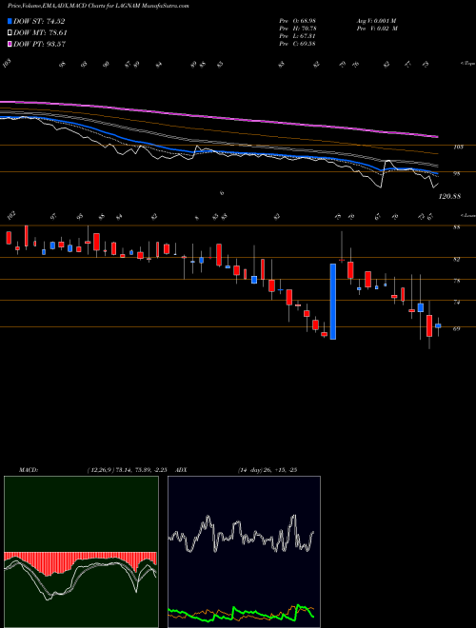The image size is (476, 628).
Task: Click the Pre O: 68.98 value
Action: 298,21
